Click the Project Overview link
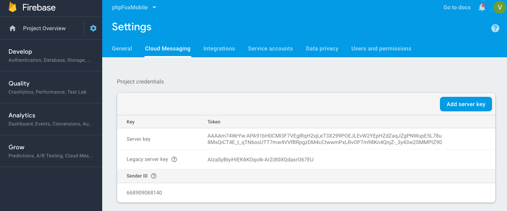 point(44,28)
